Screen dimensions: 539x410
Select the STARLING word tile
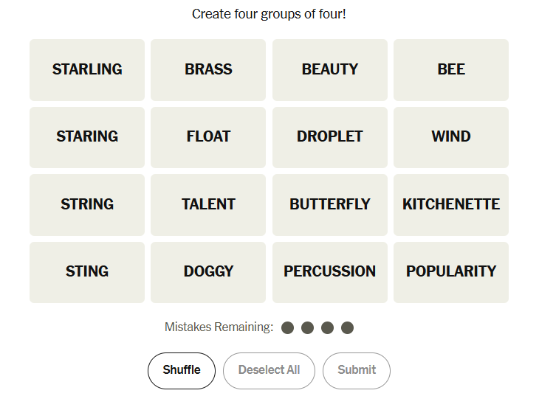pyautogui.click(x=87, y=70)
